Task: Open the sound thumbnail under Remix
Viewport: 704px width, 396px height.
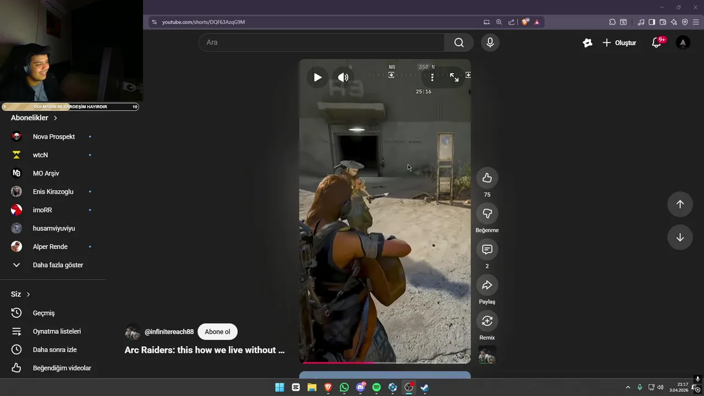Action: click(x=487, y=355)
